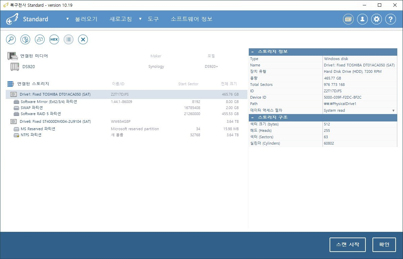Click the MS Reserved partition icon
This screenshot has width=403, height=259.
click(x=16, y=129)
